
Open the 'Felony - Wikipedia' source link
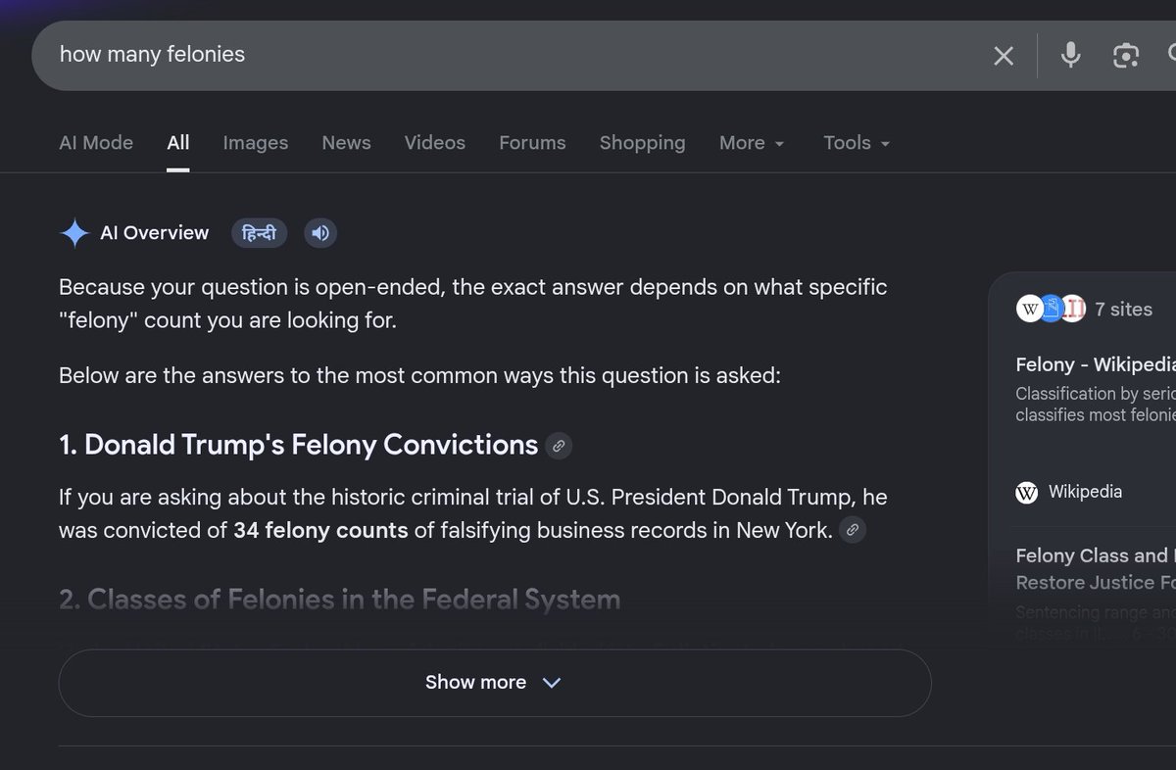1096,364
